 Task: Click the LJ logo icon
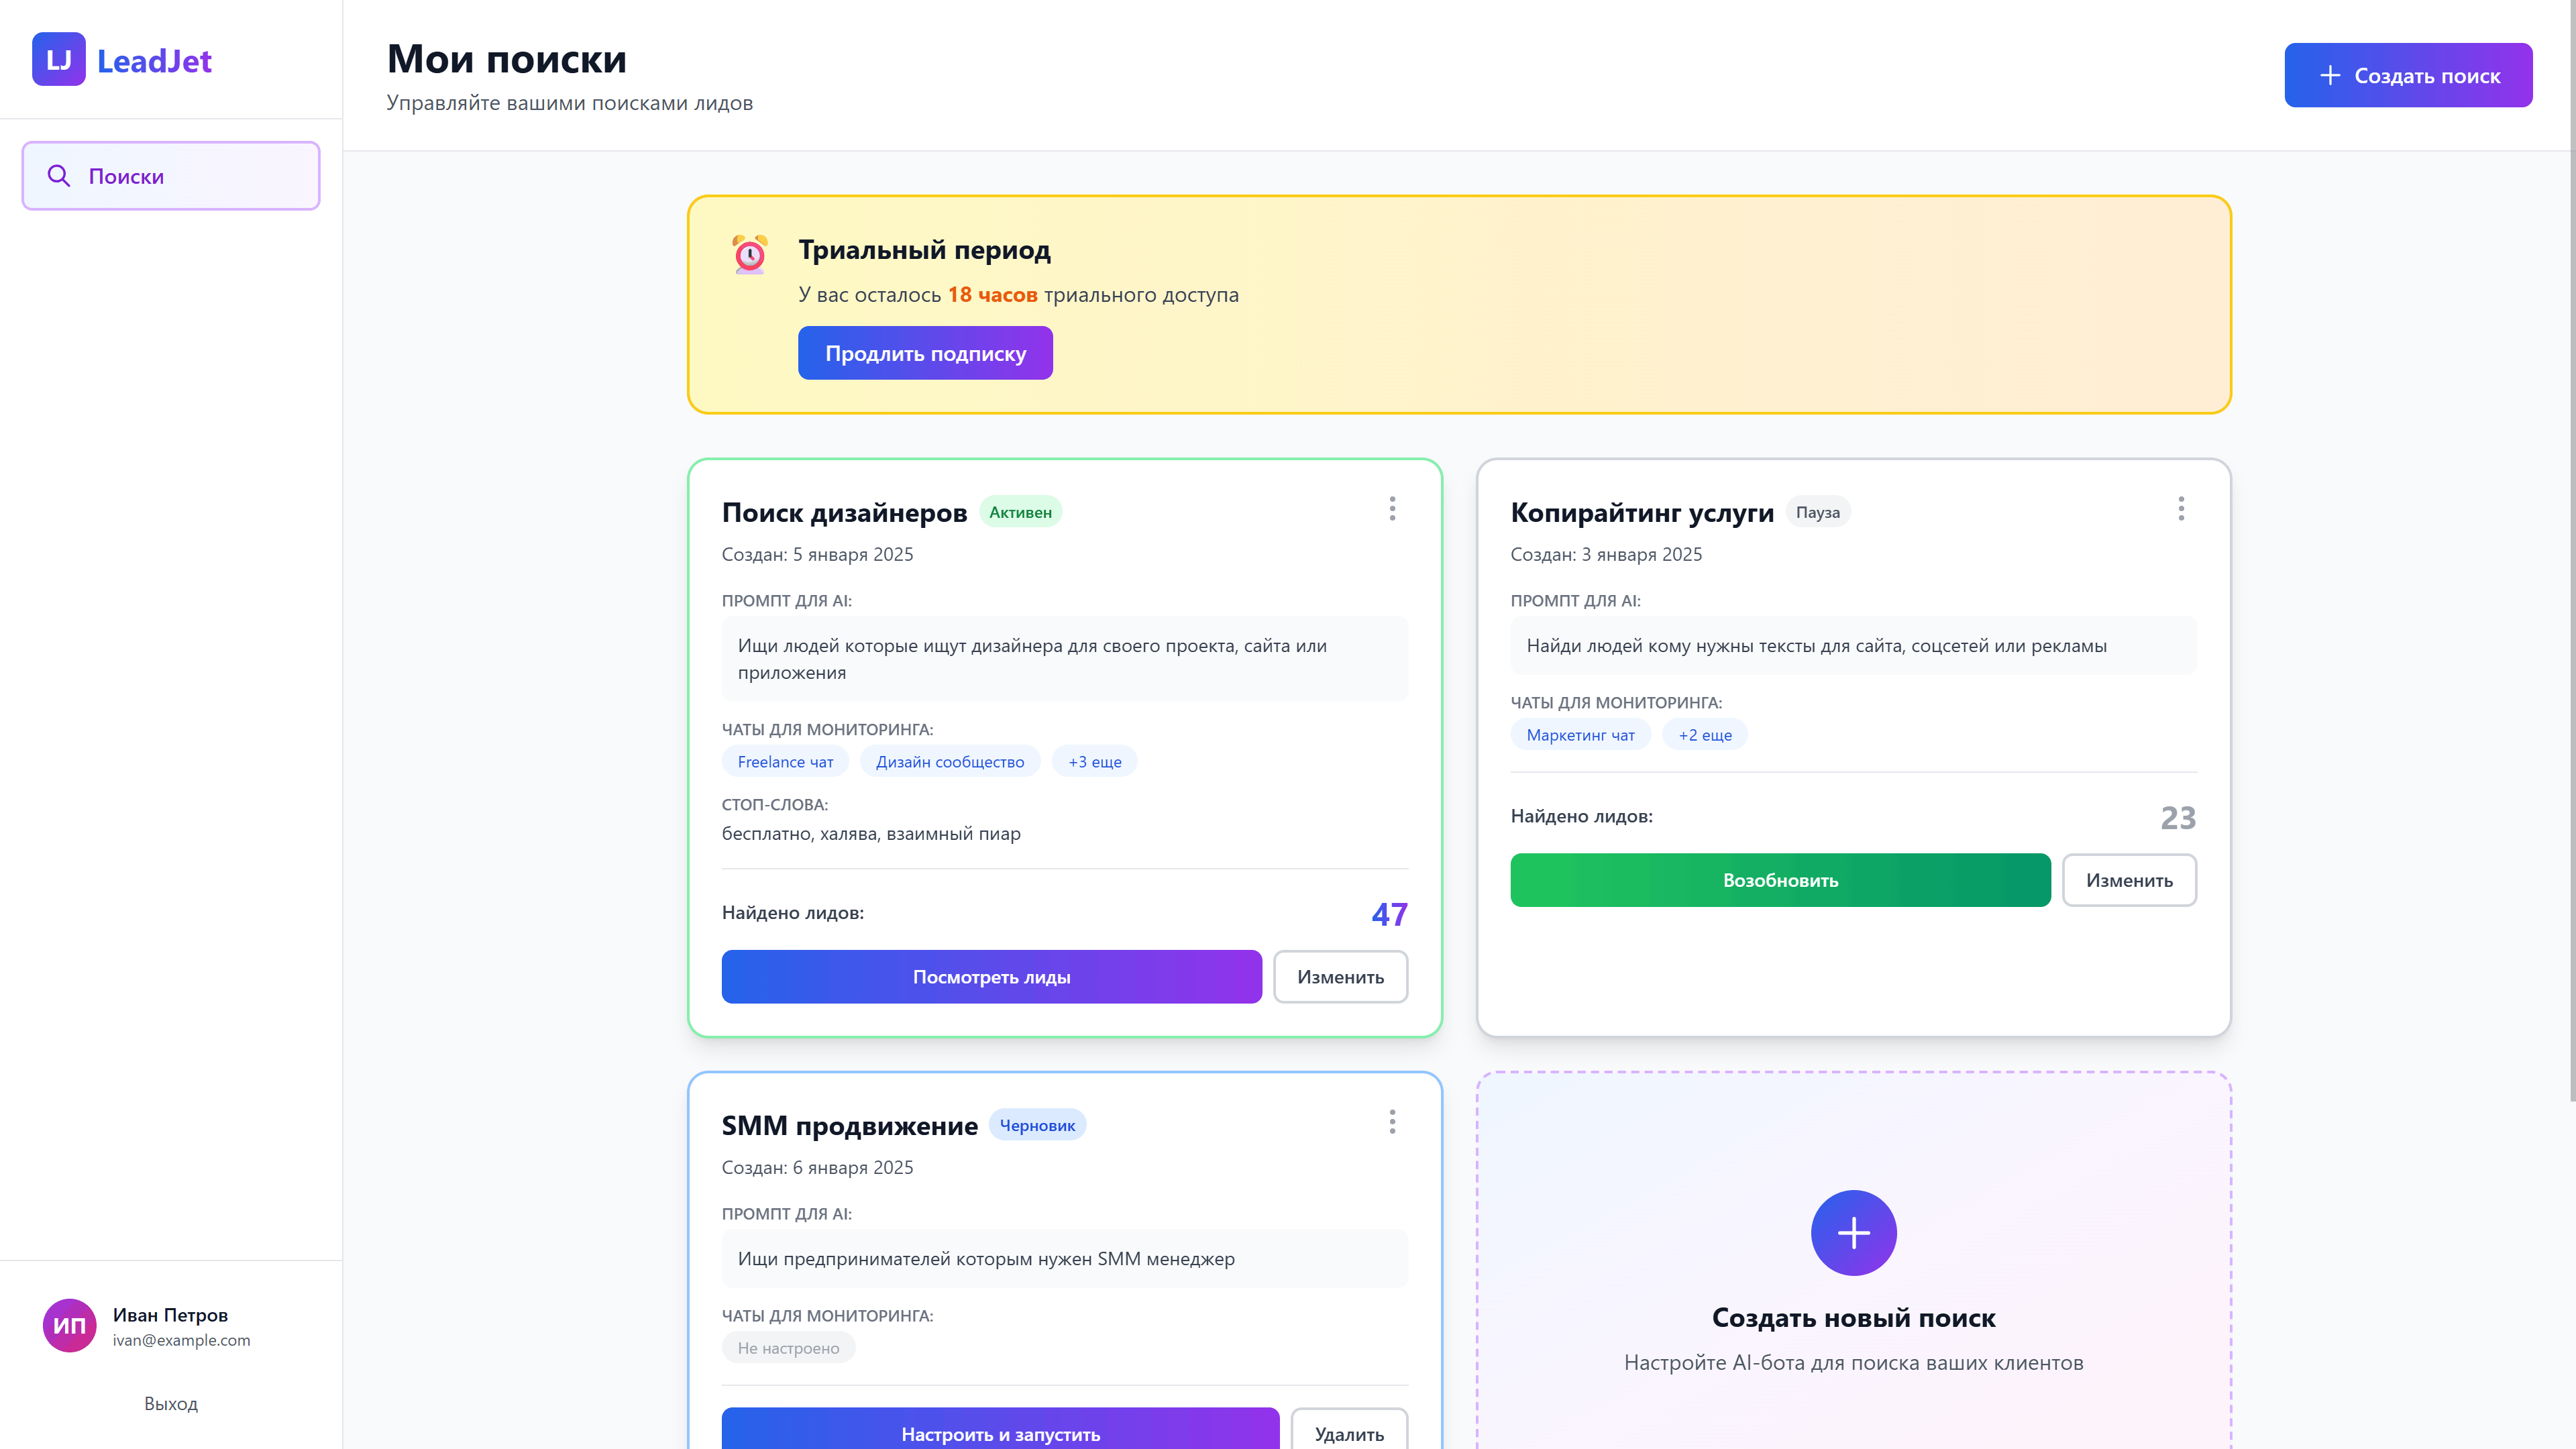tap(58, 60)
